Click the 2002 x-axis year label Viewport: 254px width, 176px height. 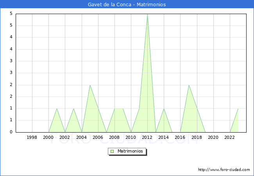click(x=65, y=137)
